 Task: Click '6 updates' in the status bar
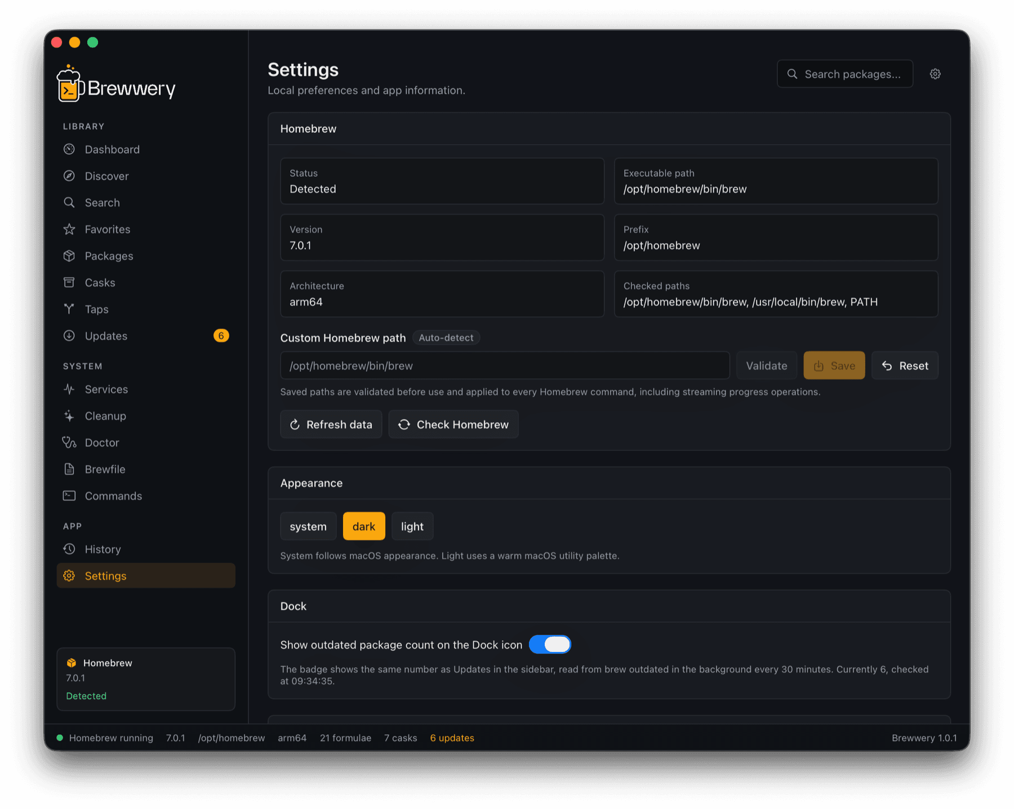pos(452,738)
